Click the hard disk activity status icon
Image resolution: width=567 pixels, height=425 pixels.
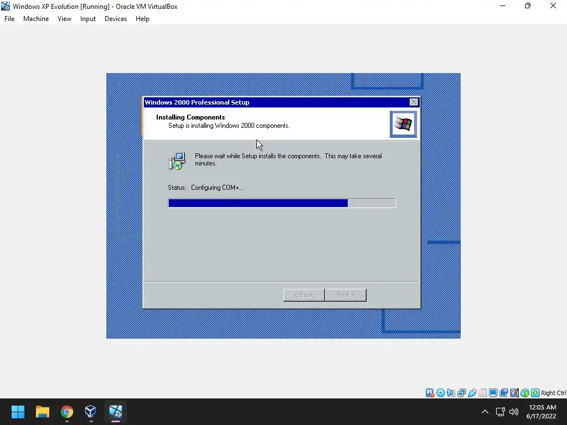click(x=430, y=393)
